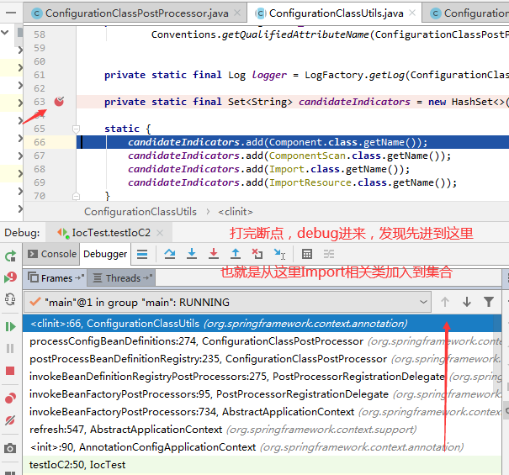The image size is (509, 475).
Task: Click the minus collapse icon at top left
Action: tap(11, 13)
